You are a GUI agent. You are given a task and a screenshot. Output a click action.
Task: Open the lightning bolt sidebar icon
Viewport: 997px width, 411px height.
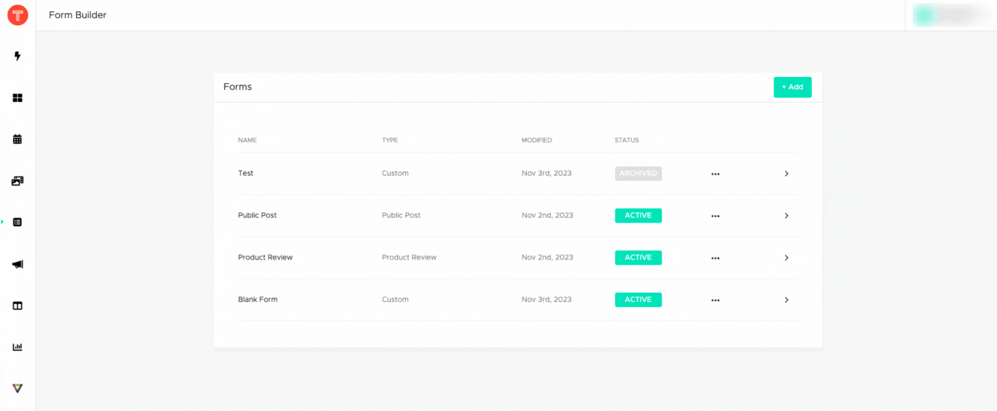pyautogui.click(x=17, y=56)
